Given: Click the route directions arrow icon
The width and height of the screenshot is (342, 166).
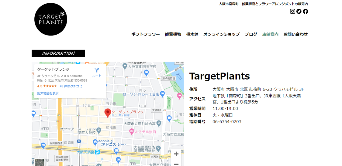Looking at the screenshot, I should click(97, 70).
